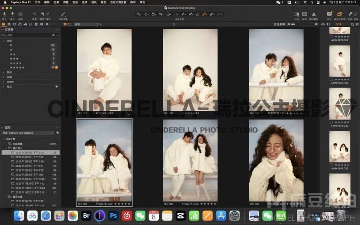Expand the 关键字 keywords section

click(3, 82)
